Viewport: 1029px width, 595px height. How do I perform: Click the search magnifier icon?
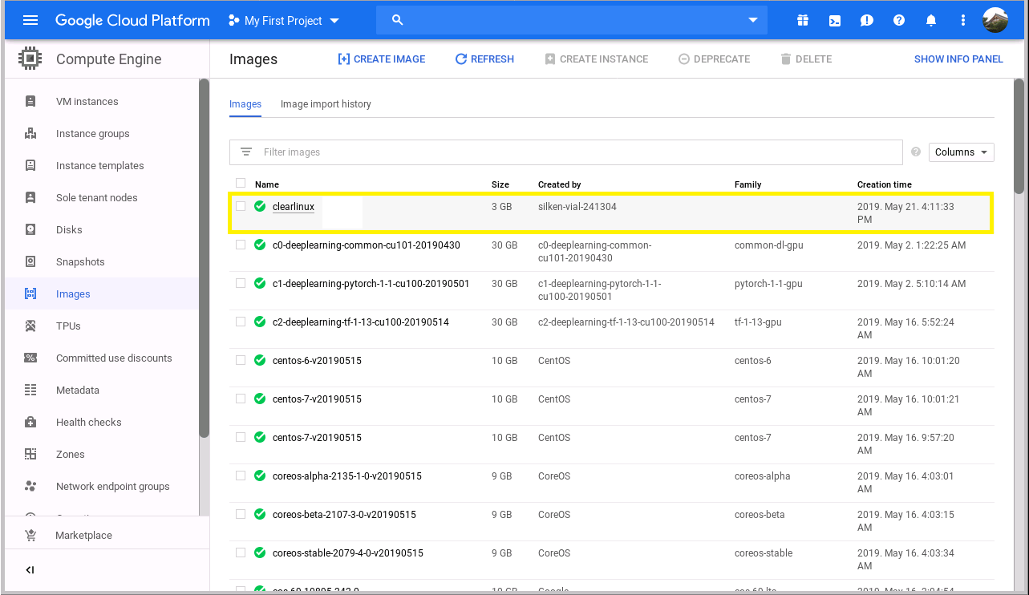coord(397,20)
